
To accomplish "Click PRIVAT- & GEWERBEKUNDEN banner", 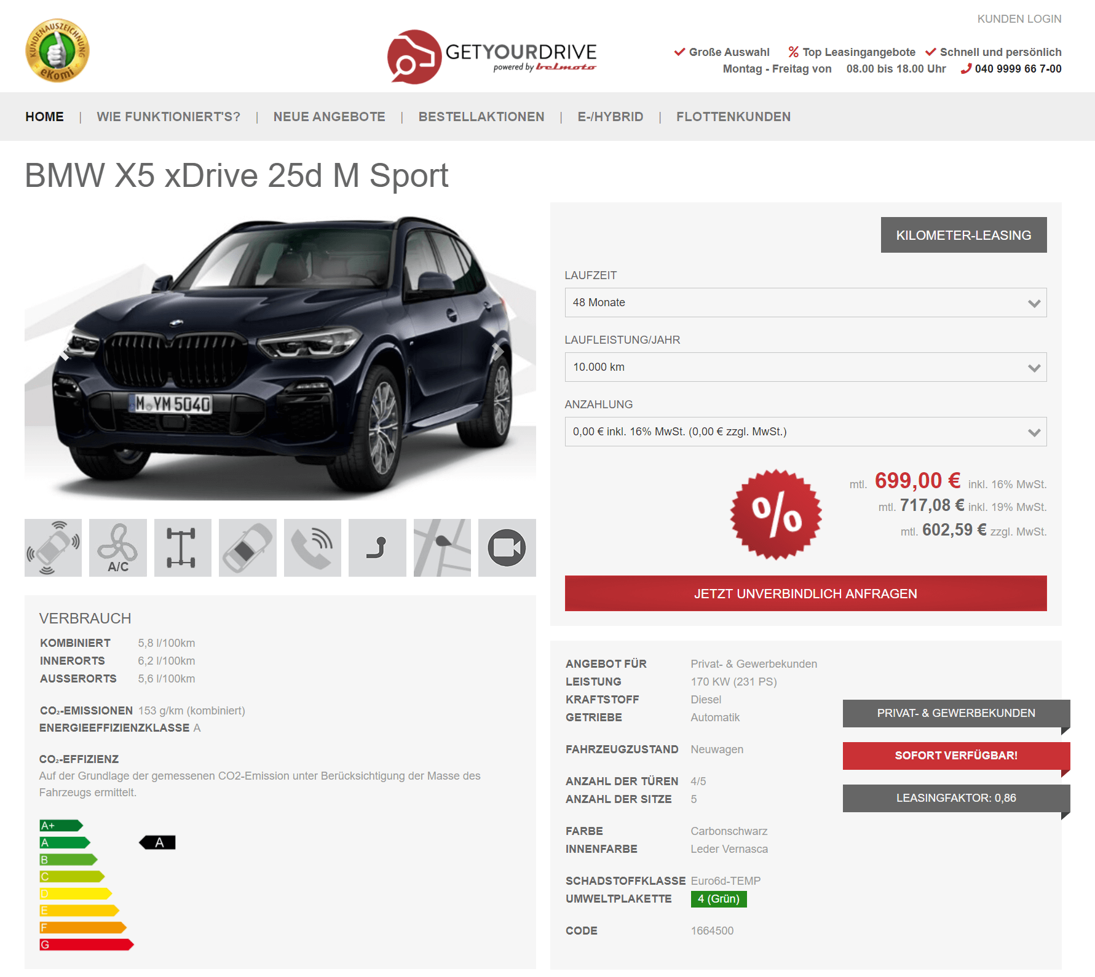I will pos(956,713).
